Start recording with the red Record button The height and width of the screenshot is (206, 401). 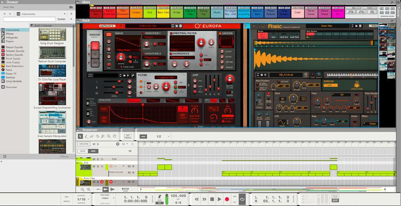click(x=227, y=199)
